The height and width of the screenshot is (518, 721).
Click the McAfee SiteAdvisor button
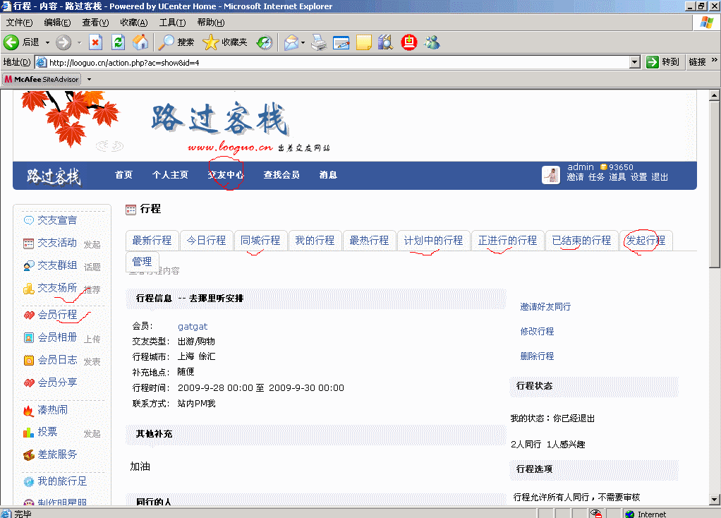[x=42, y=79]
